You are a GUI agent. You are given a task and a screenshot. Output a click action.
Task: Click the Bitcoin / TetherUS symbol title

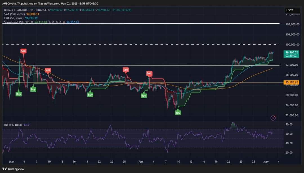coord(17,10)
